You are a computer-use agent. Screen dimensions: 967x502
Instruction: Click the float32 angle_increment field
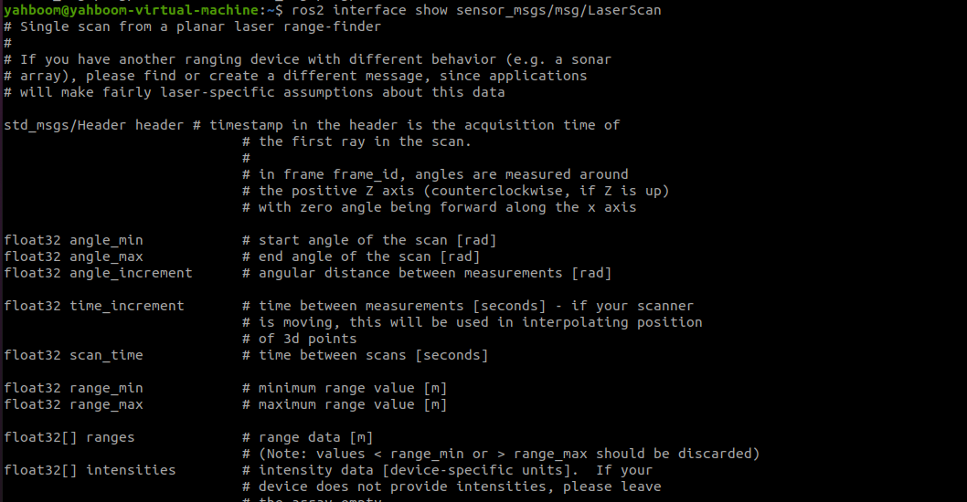tap(98, 273)
